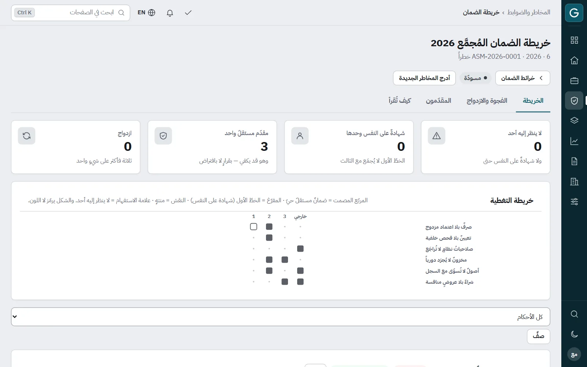Click the شراءٌ بلا عروضٍ منافسة row label

(x=449, y=282)
